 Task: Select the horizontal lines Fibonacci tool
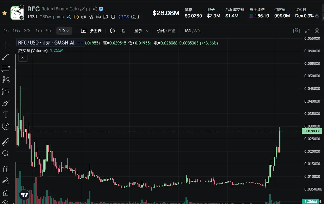(6, 68)
